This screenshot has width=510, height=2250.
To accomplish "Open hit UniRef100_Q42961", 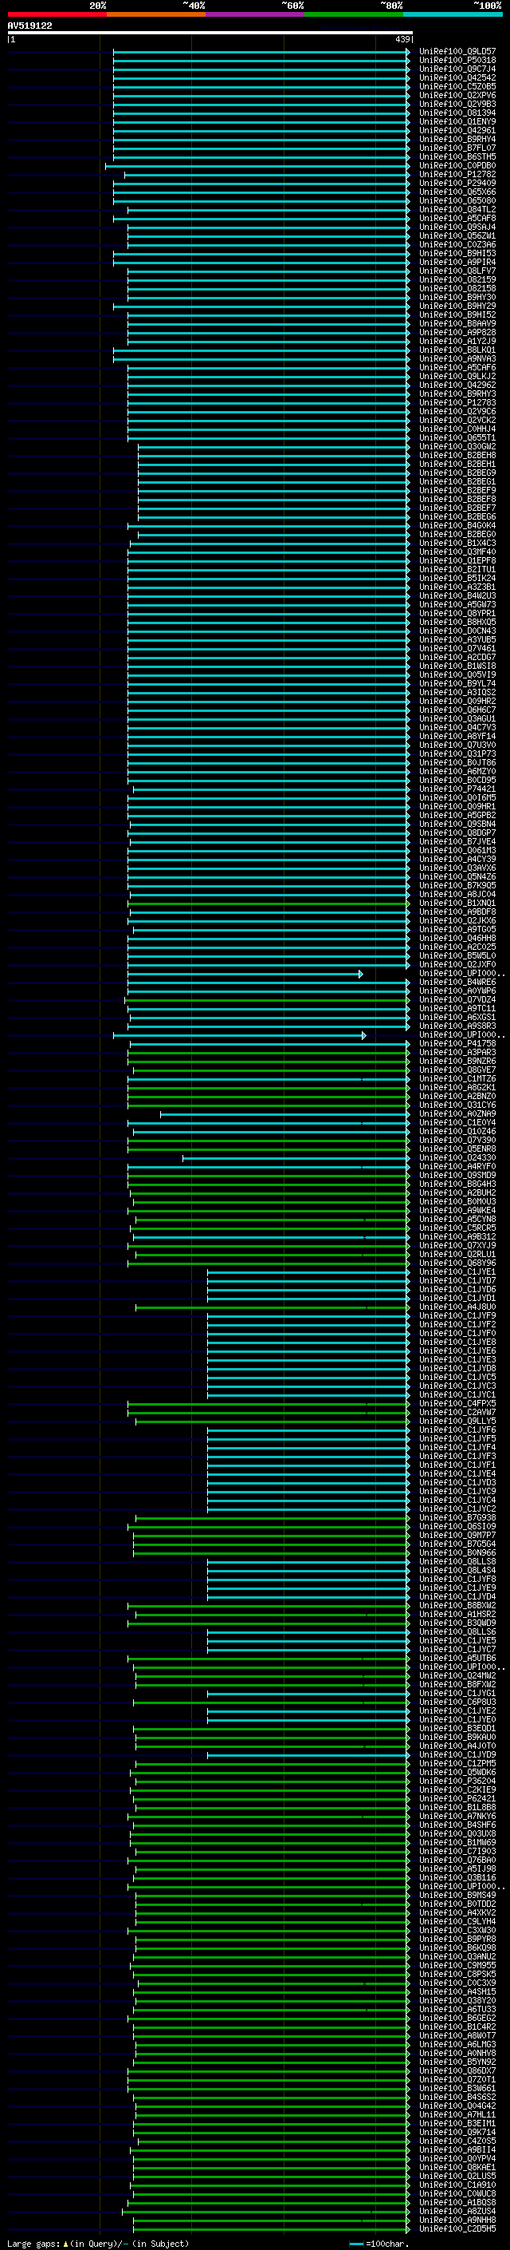I will tap(457, 130).
